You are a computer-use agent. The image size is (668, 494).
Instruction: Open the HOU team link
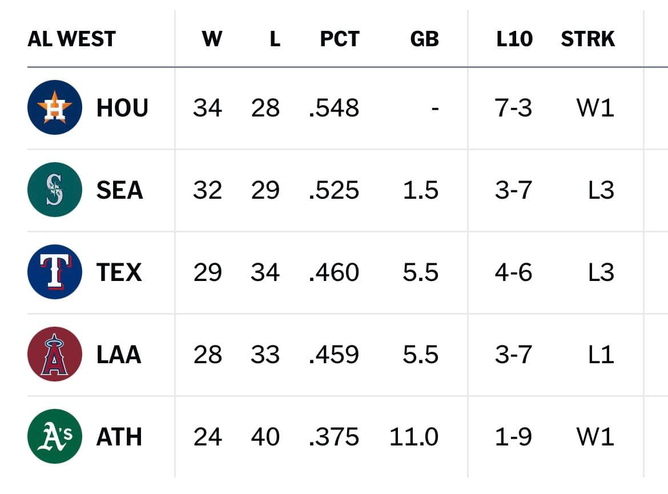[x=122, y=108]
